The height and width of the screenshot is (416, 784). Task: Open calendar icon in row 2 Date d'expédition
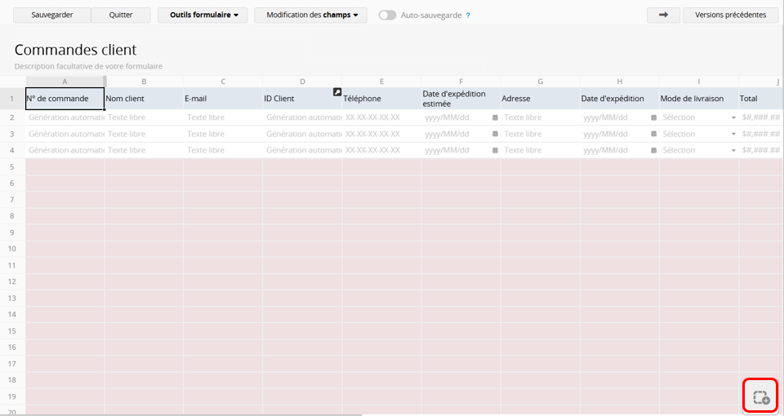pos(653,117)
